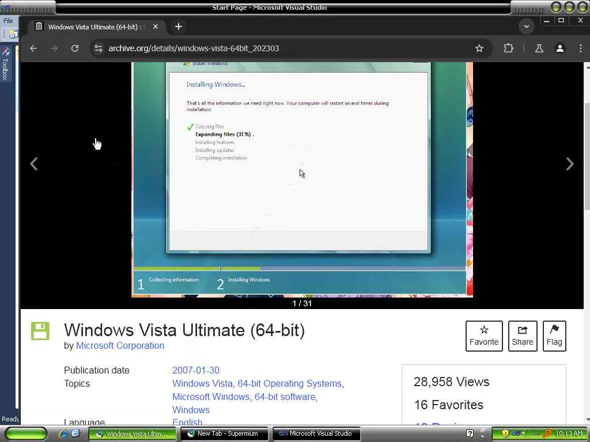Click the green floppy software icon
Screen dimensions: 590x442
point(40,331)
